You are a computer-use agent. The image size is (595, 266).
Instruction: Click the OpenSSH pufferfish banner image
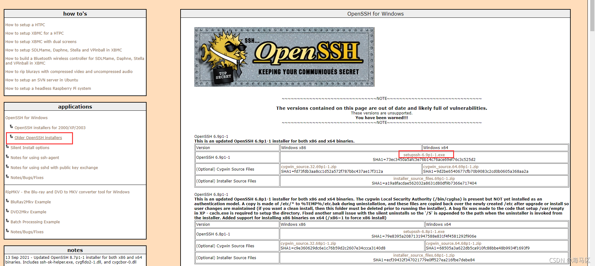(x=284, y=57)
